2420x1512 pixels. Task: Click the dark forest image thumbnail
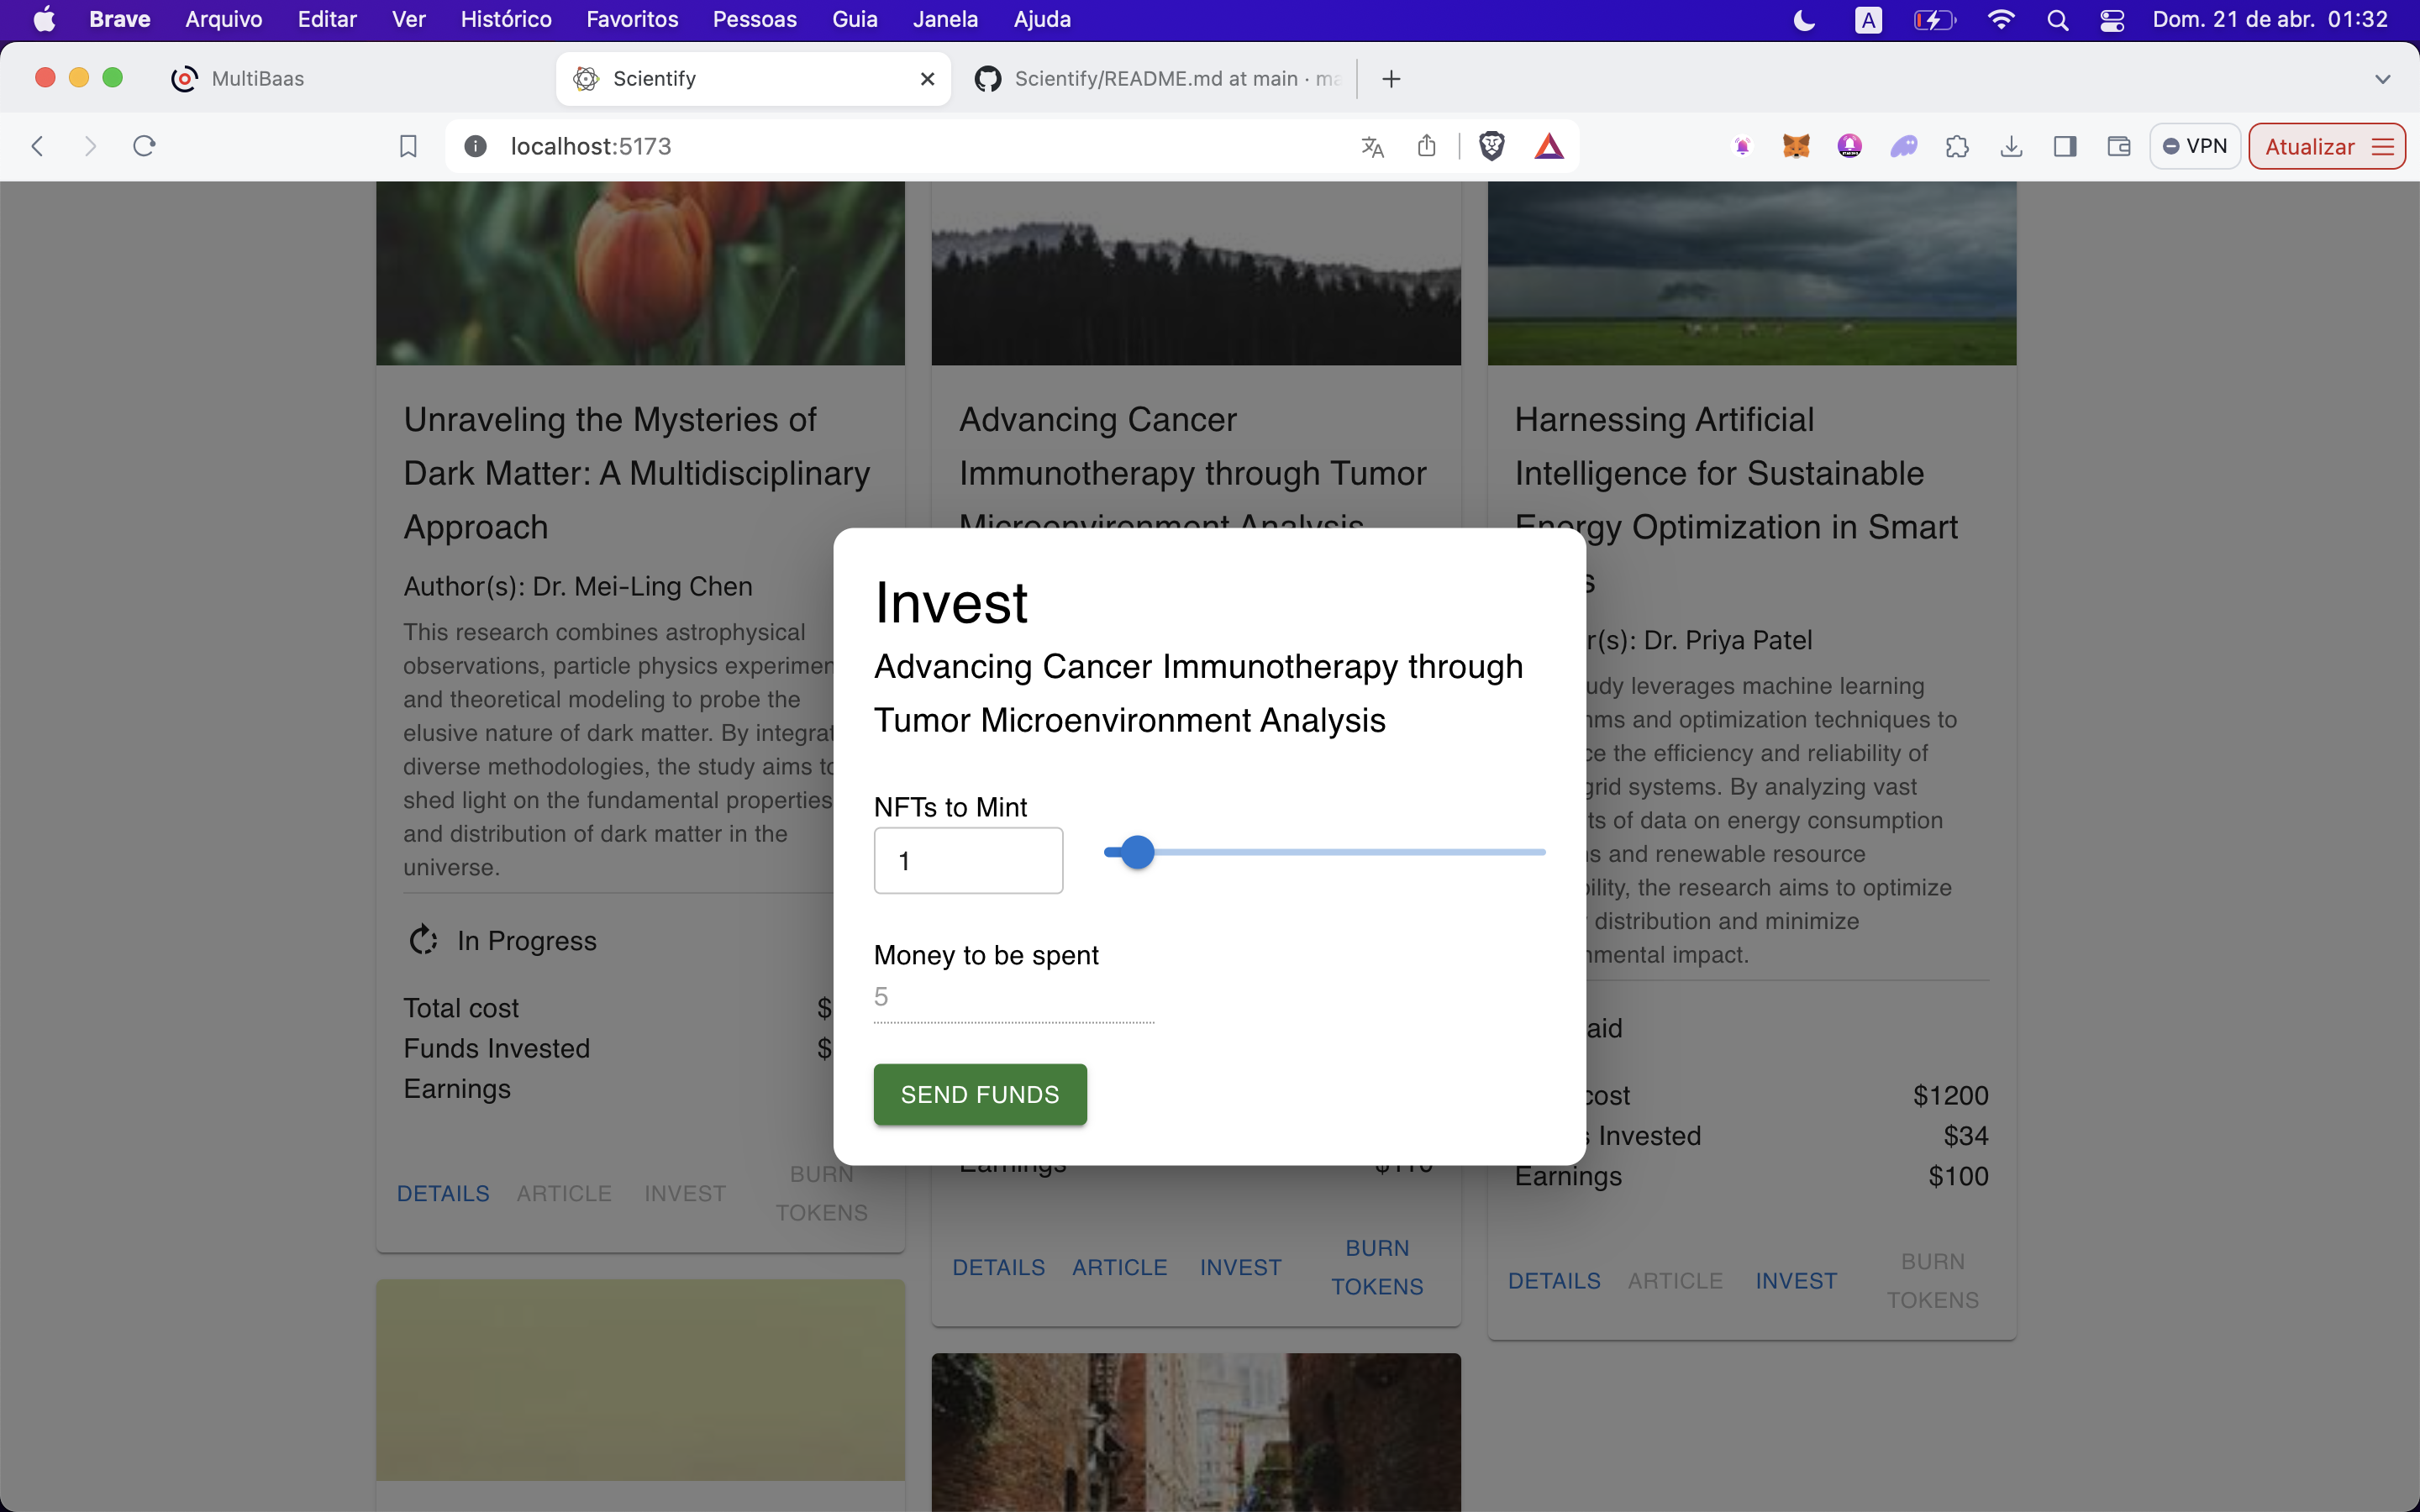(1196, 273)
